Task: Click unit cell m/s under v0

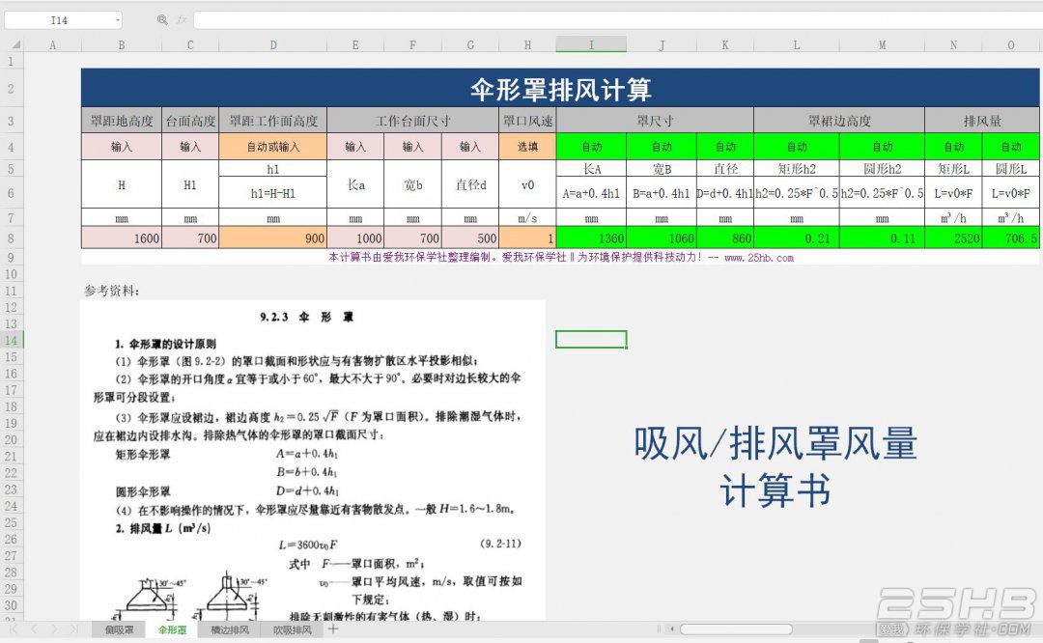Action: click(527, 218)
